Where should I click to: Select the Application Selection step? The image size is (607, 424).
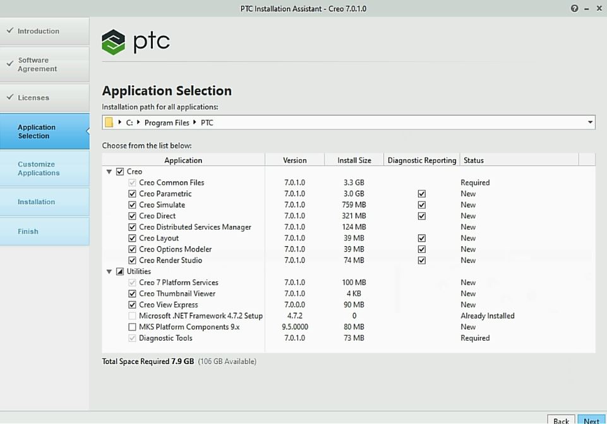click(x=44, y=131)
